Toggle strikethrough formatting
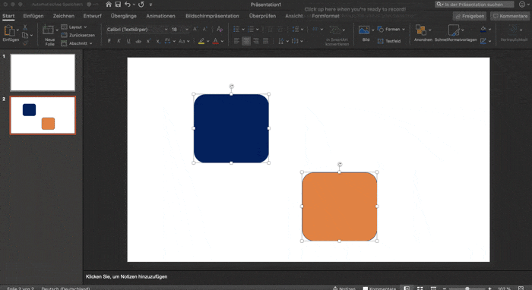This screenshot has height=290, width=532. (x=138, y=41)
